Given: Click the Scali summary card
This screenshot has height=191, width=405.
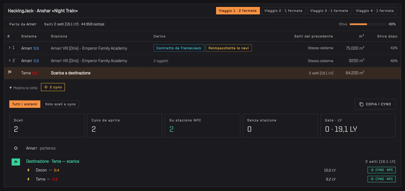Looking at the screenshot, I should [47, 126].
